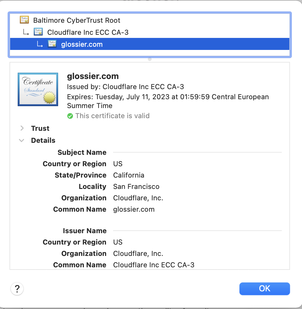Click the glossier.com certificate icon in chain
This screenshot has height=309, width=302.
click(x=52, y=44)
